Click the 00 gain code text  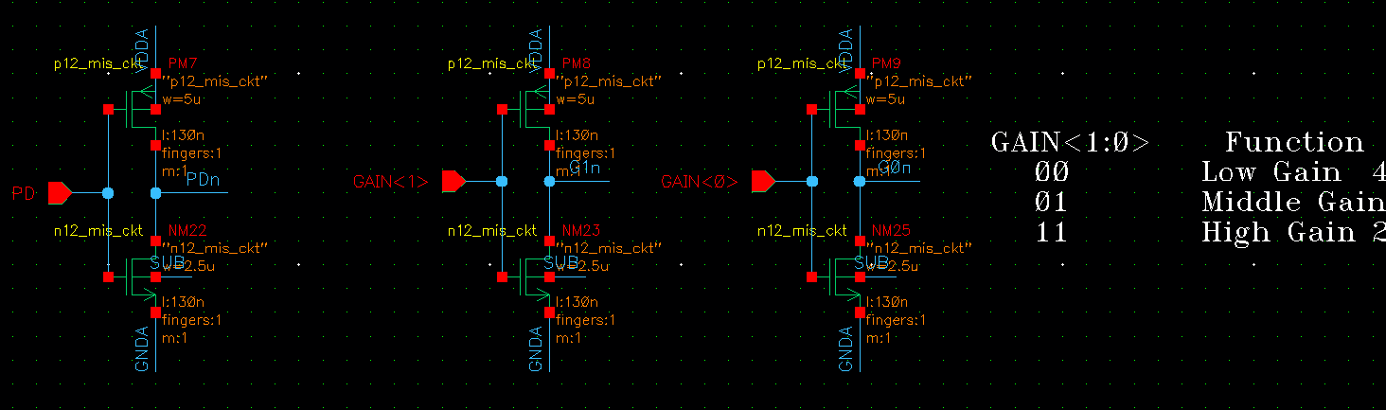[x=1052, y=173]
